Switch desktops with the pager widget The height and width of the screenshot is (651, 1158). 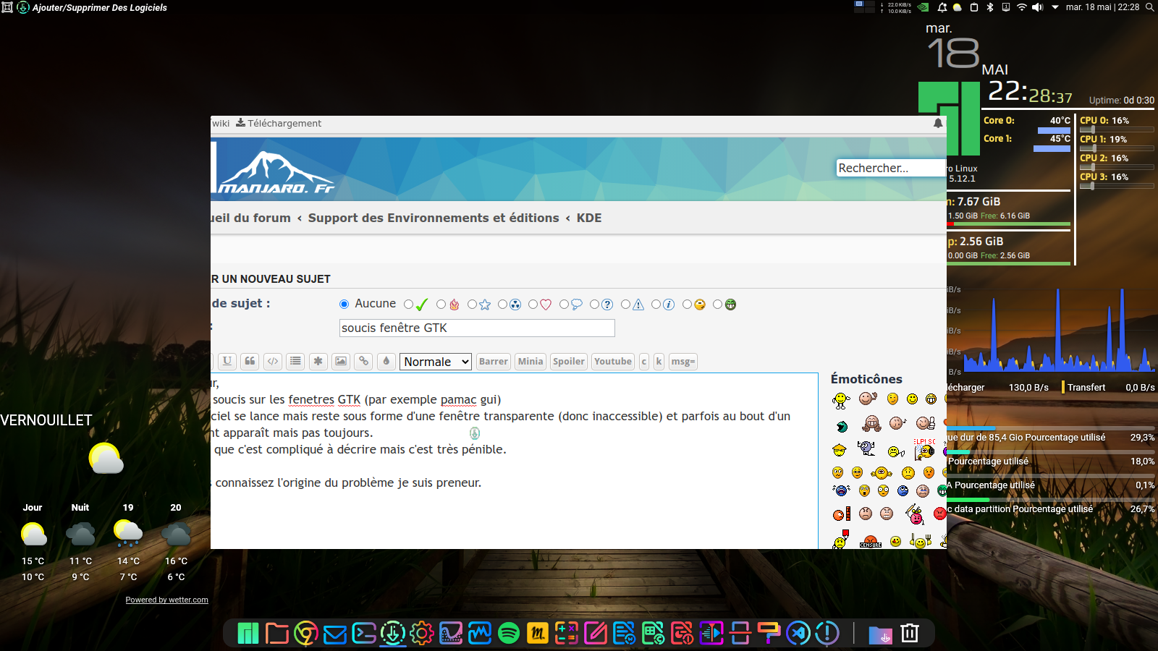tap(864, 7)
